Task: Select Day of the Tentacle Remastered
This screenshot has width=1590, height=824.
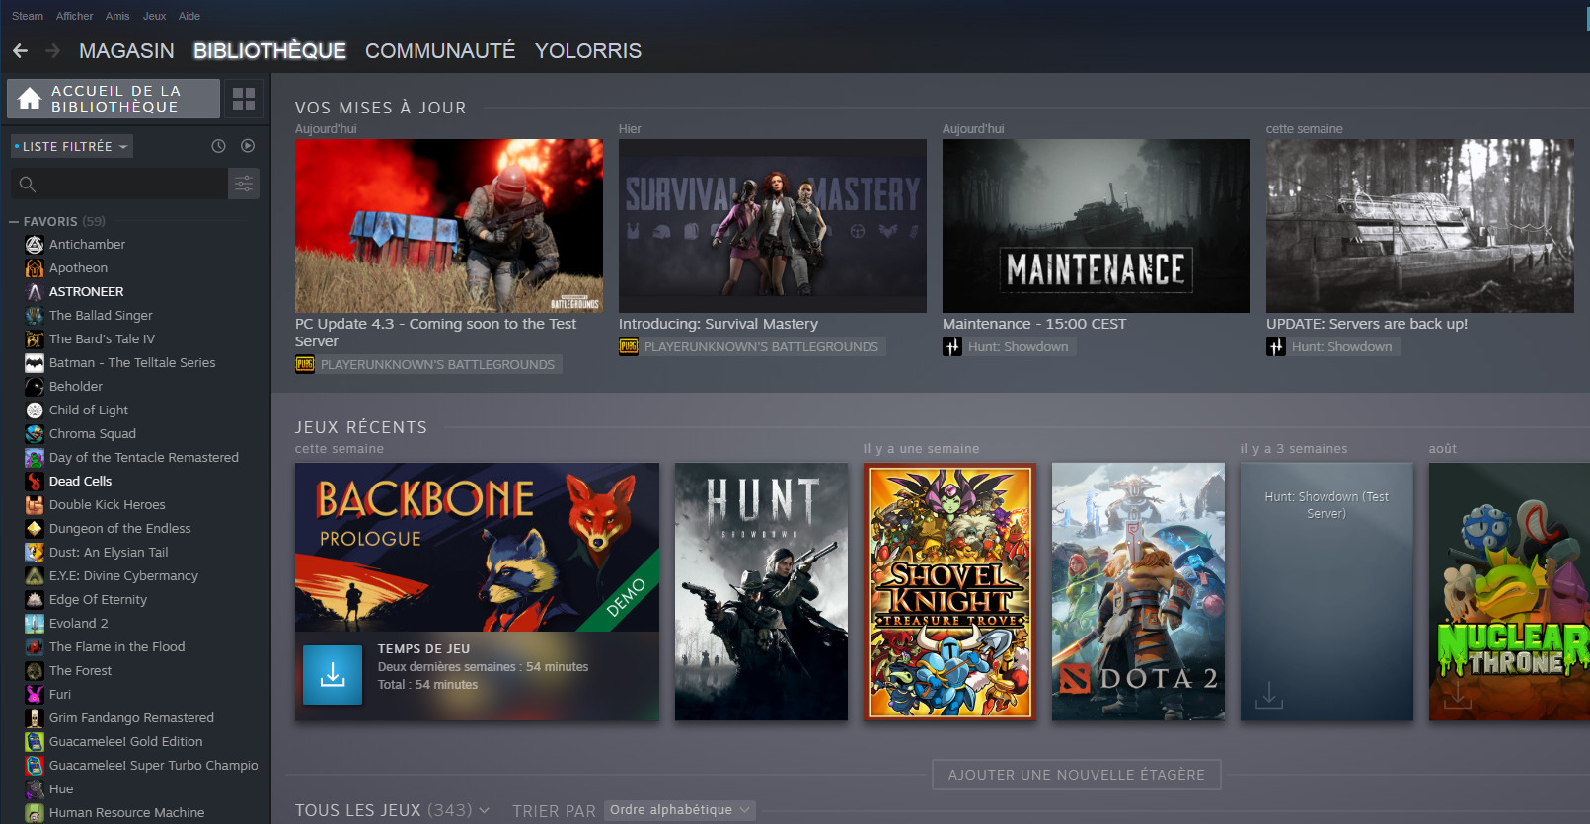Action: (x=143, y=457)
